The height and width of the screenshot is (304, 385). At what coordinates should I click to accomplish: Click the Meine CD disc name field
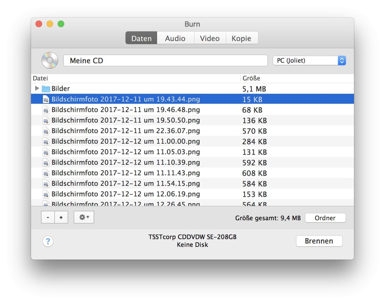(165, 61)
